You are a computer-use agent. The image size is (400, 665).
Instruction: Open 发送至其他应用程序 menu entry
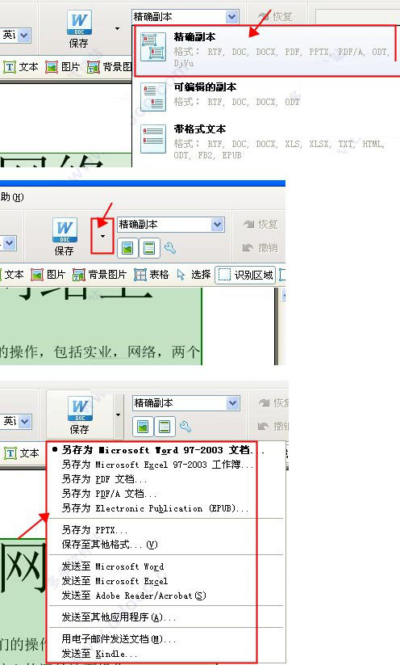[119, 617]
